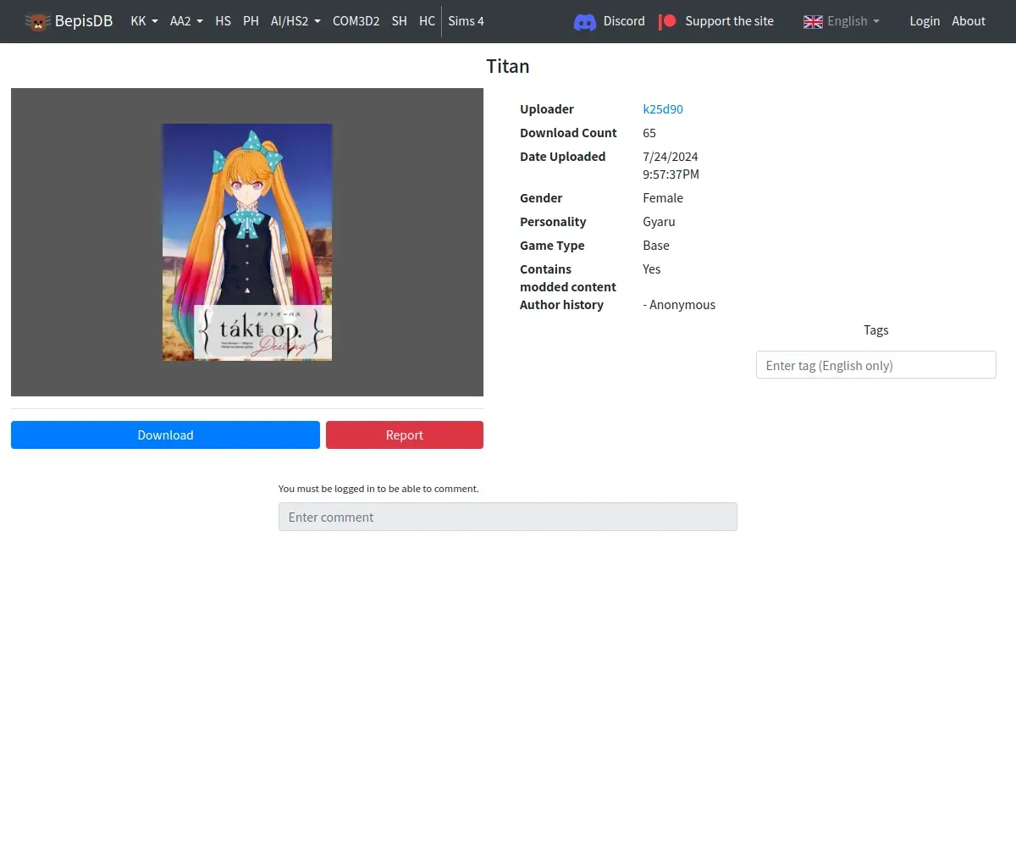Focus the Enter tag input field
1016x847 pixels.
click(875, 365)
